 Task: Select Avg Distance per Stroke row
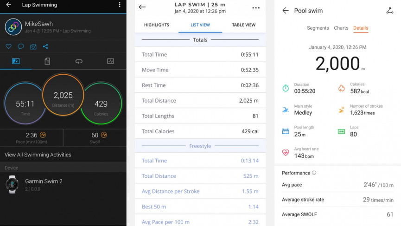(200, 191)
